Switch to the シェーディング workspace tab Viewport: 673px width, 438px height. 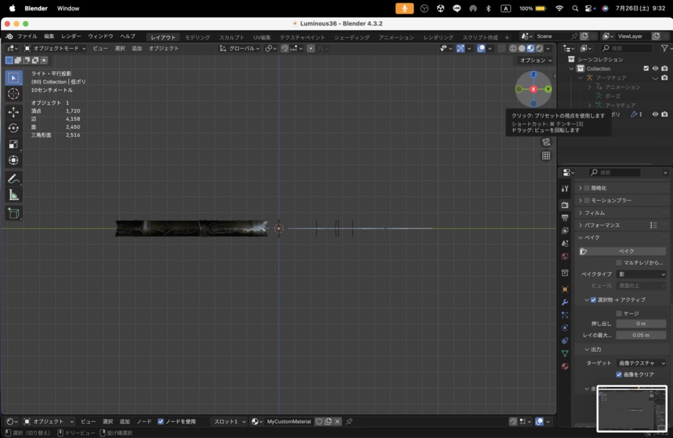pos(352,37)
